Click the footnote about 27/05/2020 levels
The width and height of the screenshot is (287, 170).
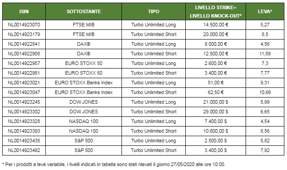(114, 165)
